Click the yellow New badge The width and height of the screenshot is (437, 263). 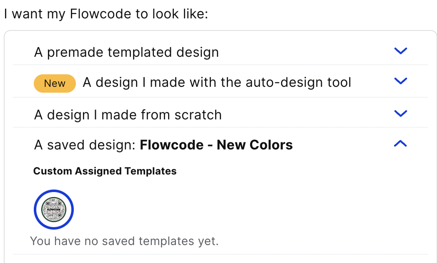(x=55, y=83)
